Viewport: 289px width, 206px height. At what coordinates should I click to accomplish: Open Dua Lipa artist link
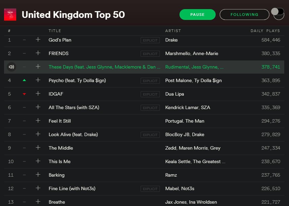pyautogui.click(x=174, y=94)
